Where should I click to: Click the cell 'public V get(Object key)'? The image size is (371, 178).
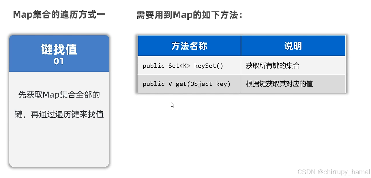tap(189, 84)
